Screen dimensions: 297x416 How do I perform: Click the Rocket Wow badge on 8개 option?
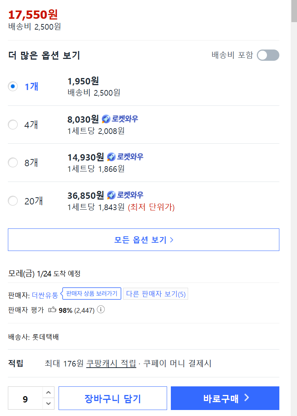125,157
